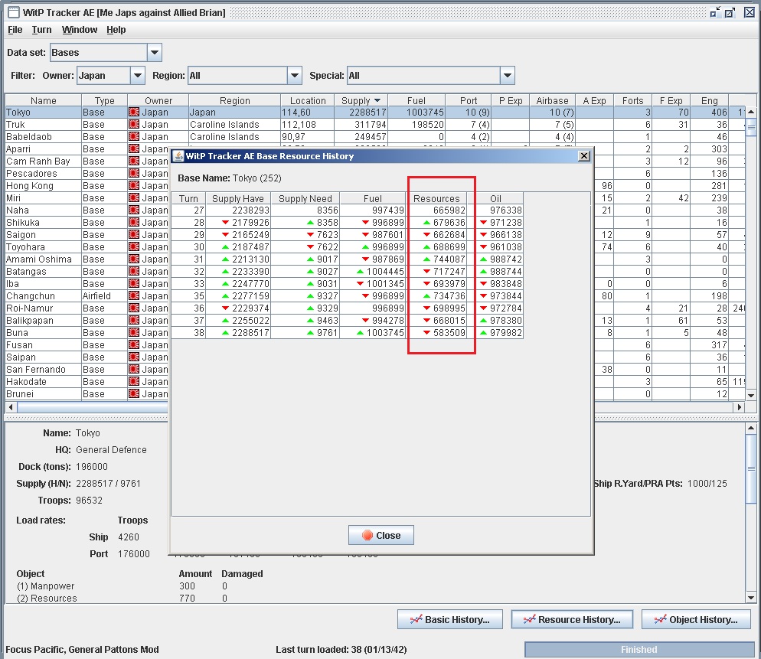Click the Resources object row in details
This screenshot has width=761, height=659.
(x=141, y=599)
